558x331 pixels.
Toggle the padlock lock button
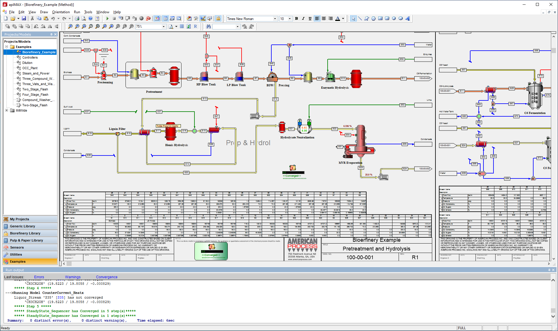218,19
